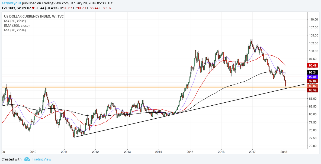Click the 97.50 price axis value
Image resolution: width=321 pixels, height=164 pixels.
(x=313, y=59)
